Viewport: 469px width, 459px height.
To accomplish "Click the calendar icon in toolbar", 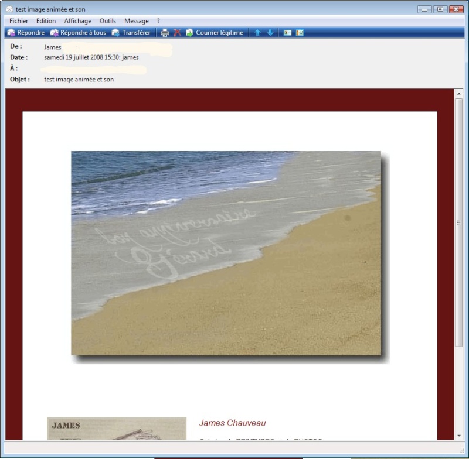I will (300, 33).
